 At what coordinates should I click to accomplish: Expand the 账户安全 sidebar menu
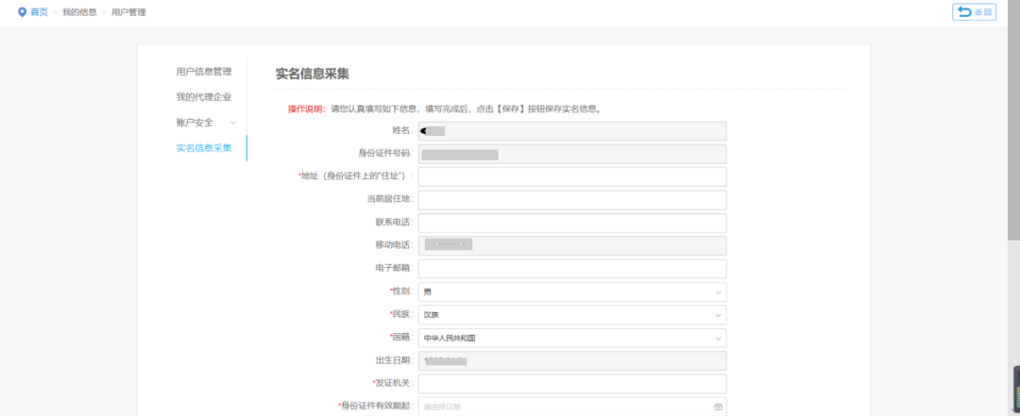point(206,123)
